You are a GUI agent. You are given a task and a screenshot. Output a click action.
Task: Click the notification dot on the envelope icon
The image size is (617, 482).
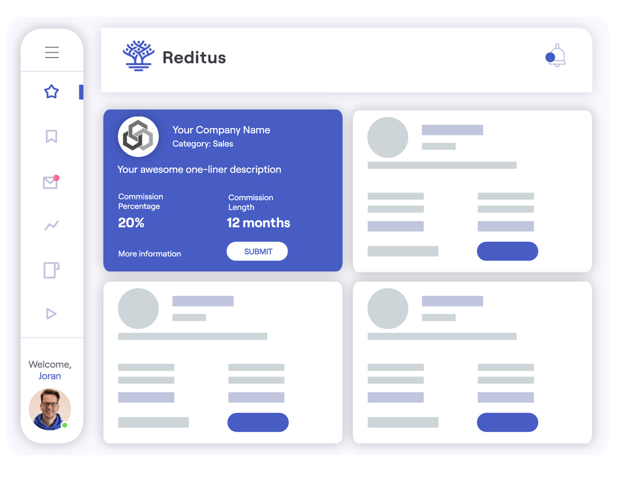pos(57,176)
